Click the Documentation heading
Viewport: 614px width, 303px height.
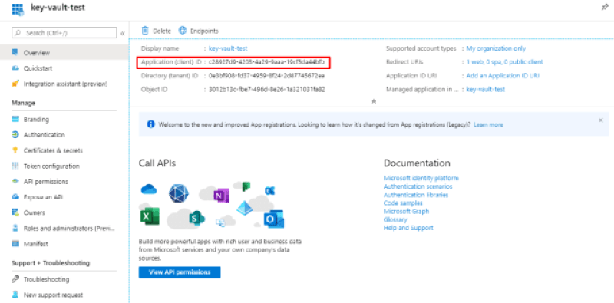click(417, 163)
